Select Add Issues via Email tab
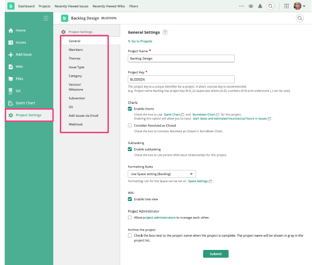 [84, 116]
